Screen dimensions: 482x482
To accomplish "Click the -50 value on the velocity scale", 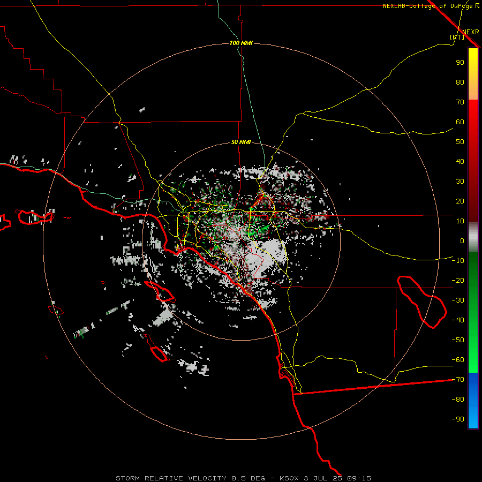I will tap(458, 340).
